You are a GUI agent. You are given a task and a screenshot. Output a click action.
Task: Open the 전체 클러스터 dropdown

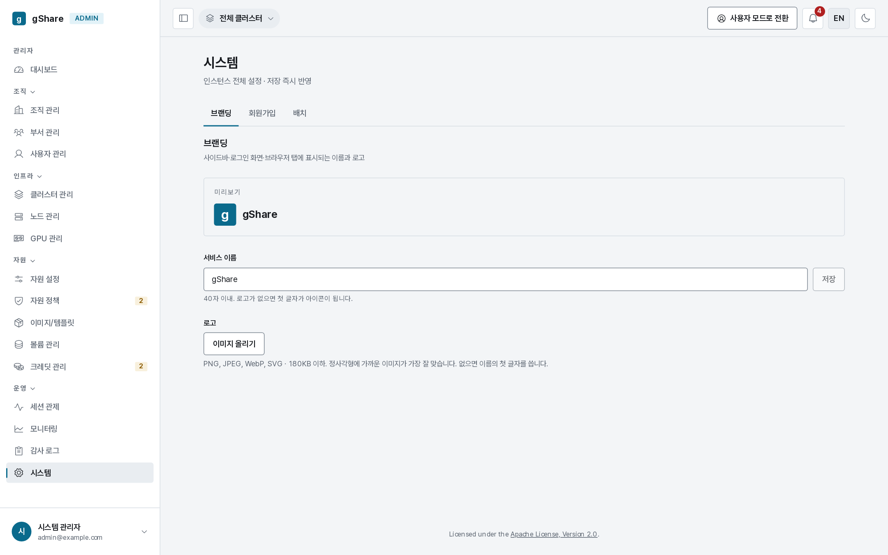(x=239, y=18)
